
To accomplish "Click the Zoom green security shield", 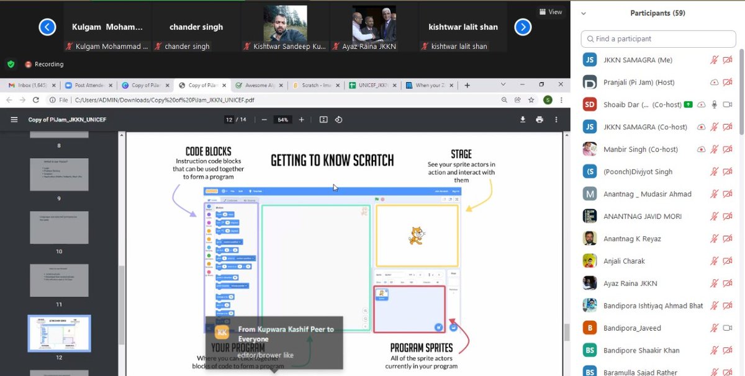I will 11,64.
